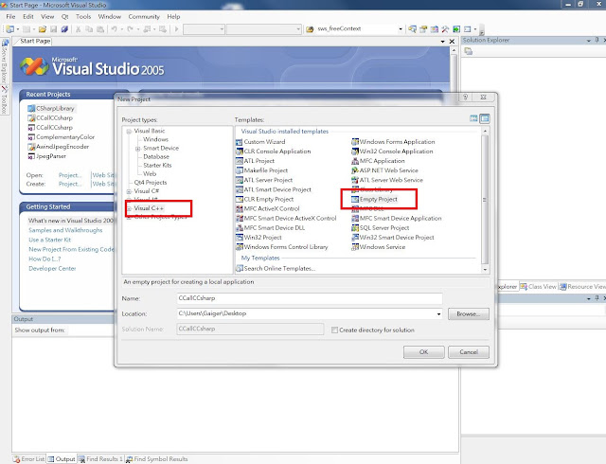Open CSharpLibrary from Recent Projects
The height and width of the screenshot is (464, 606).
click(51, 108)
